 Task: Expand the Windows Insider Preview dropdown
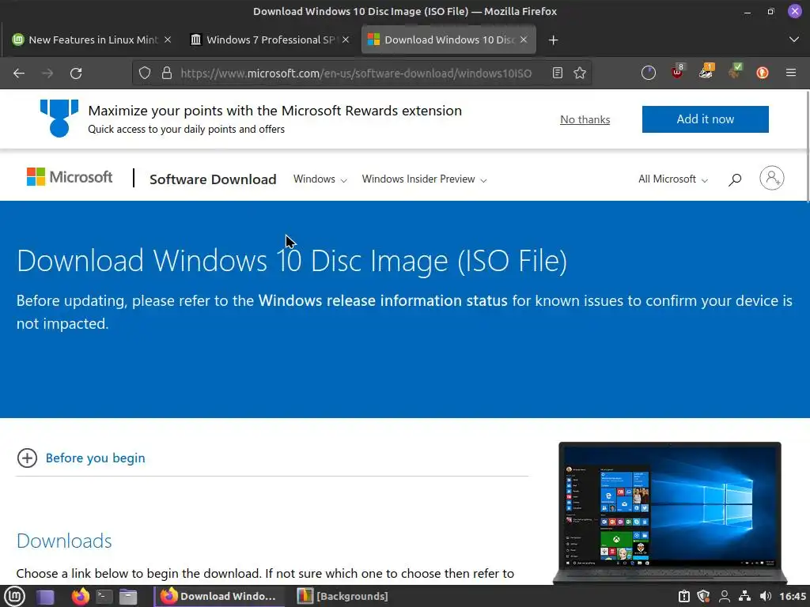click(424, 179)
